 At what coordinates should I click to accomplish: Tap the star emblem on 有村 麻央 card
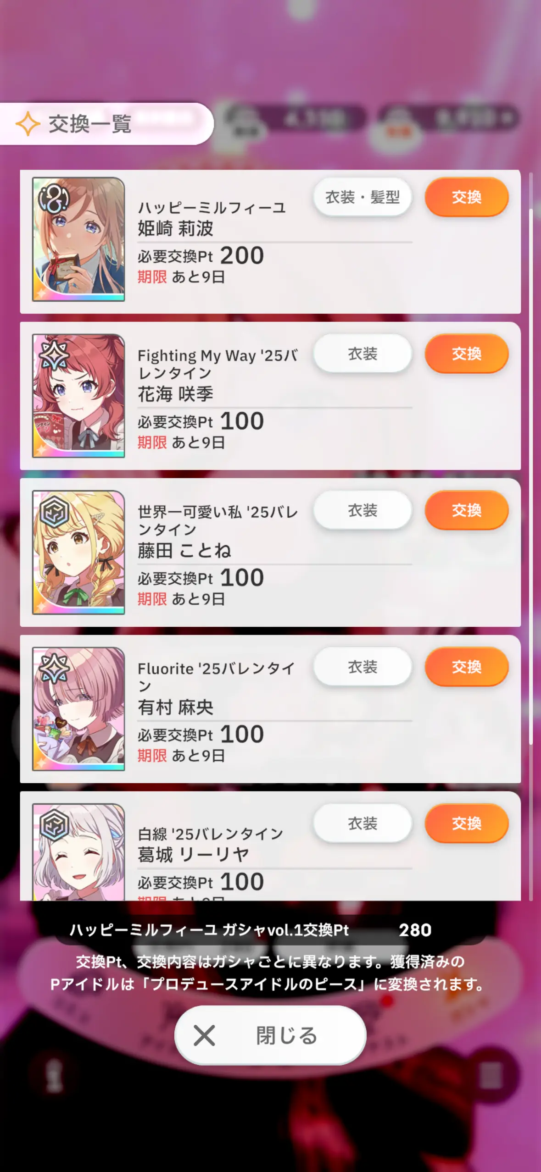[54, 669]
